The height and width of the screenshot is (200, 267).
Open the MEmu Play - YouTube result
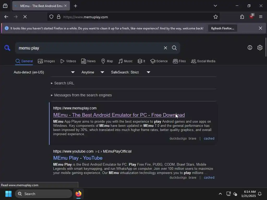point(78,158)
